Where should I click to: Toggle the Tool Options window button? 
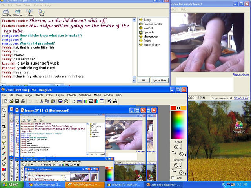(79, 101)
